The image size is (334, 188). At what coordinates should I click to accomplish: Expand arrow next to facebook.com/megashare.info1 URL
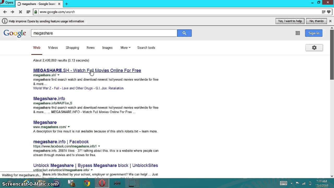point(99,146)
